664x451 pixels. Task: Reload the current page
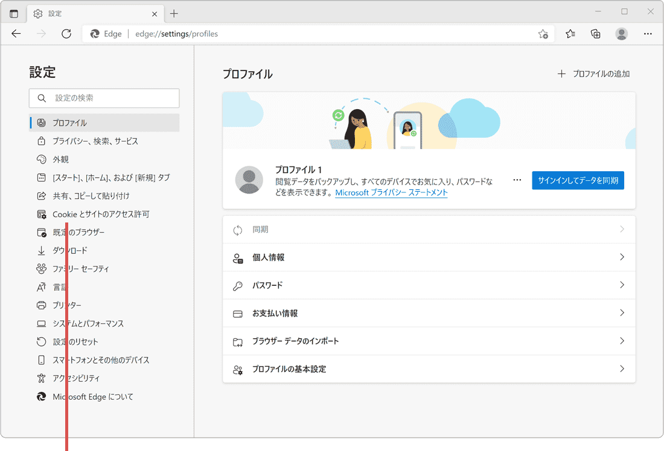coord(66,34)
